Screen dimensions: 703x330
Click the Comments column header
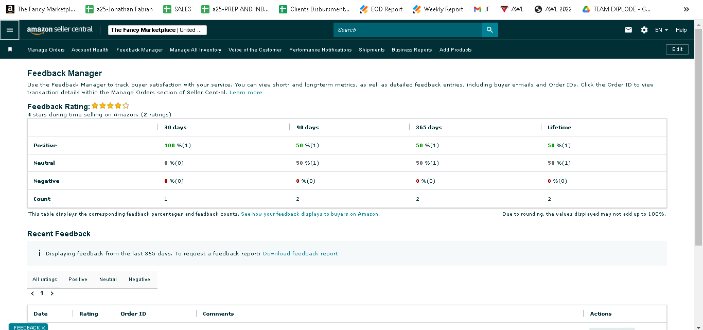click(218, 314)
